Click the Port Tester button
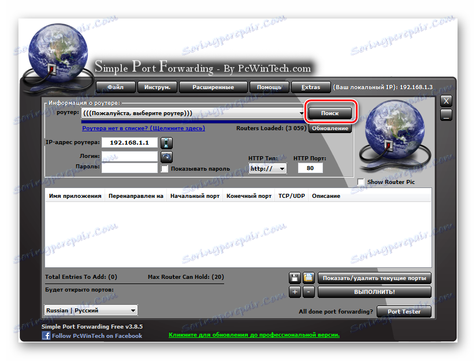This screenshot has height=361, width=476. pyautogui.click(x=404, y=311)
